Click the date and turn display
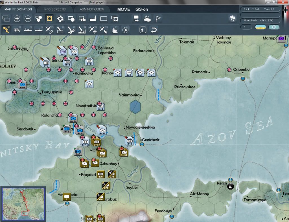The image size is (289, 222). [260, 9]
